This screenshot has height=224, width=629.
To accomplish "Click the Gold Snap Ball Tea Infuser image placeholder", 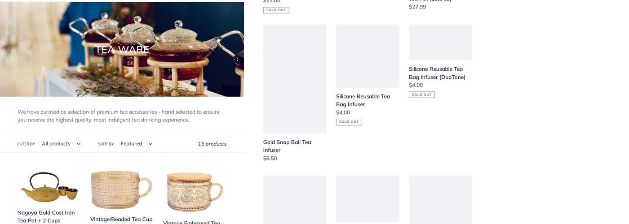I will pyautogui.click(x=295, y=79).
